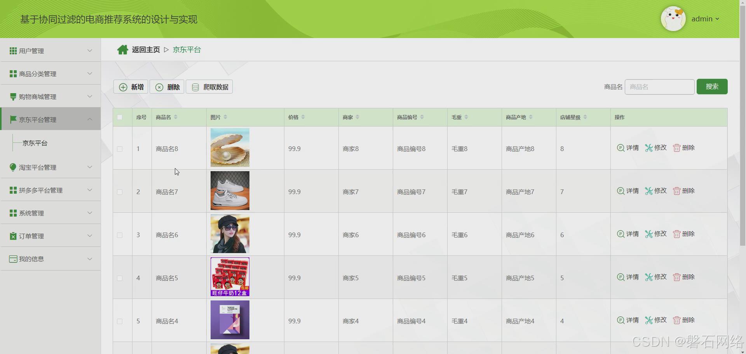The width and height of the screenshot is (746, 354).
Task: Click the 修改 tool icon for 商品名4
Action: (648, 320)
